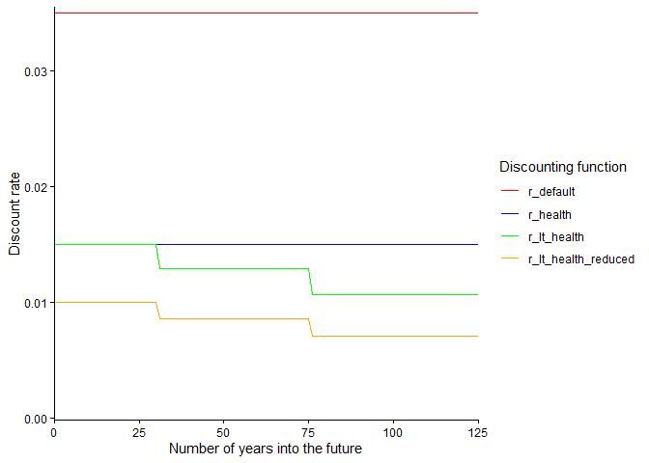Screen dimensions: 649x463
Task: Select the r_health legend label
Action: click(550, 214)
